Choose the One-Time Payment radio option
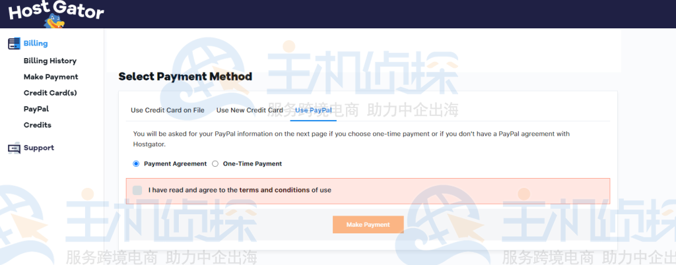Viewport: 676px width, 265px height. [215, 164]
